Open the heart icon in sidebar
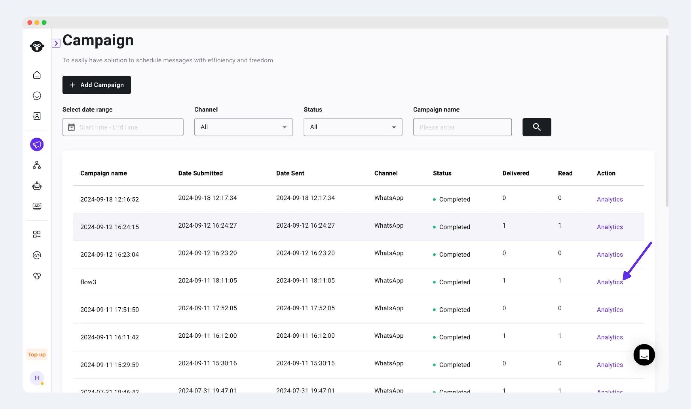Viewport: 691px width, 409px height. pos(37,276)
